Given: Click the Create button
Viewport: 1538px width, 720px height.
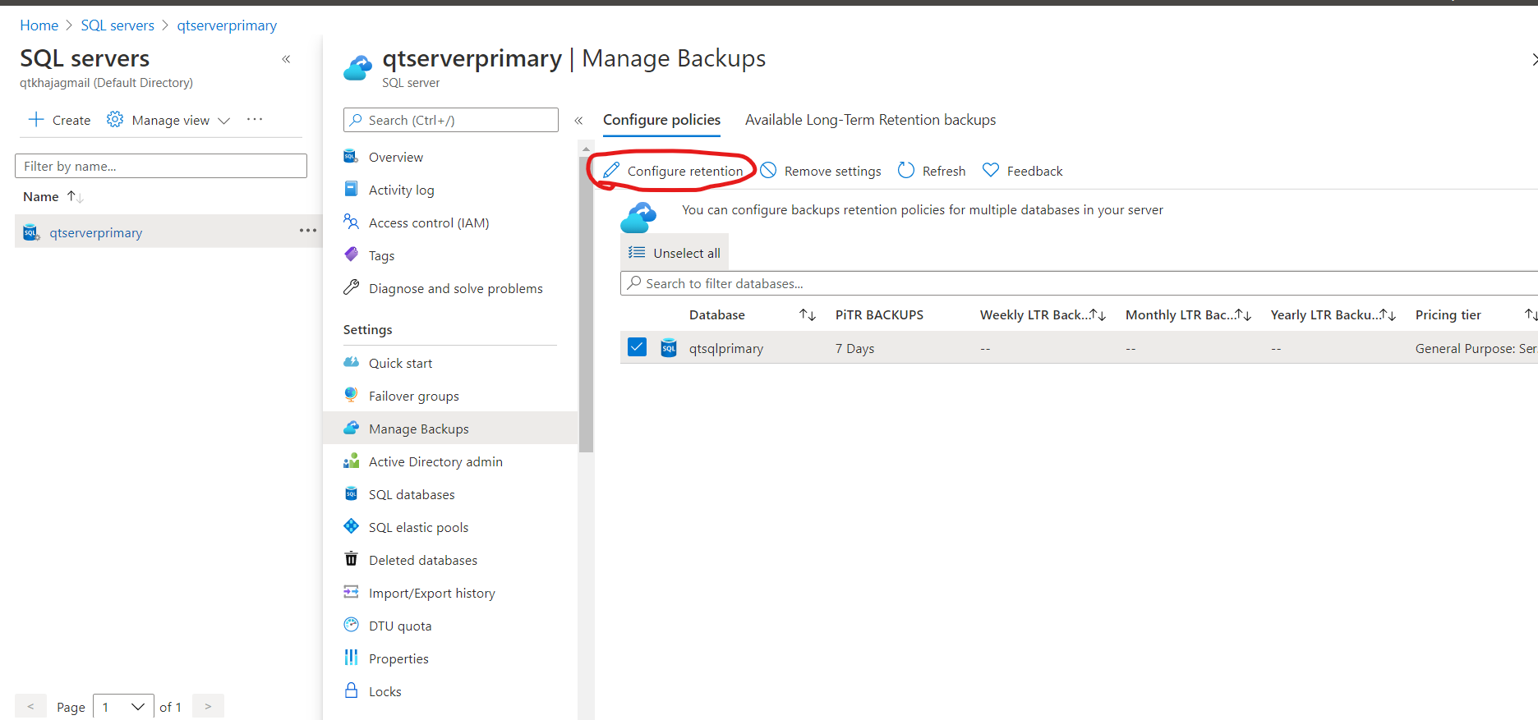Looking at the screenshot, I should pos(60,120).
